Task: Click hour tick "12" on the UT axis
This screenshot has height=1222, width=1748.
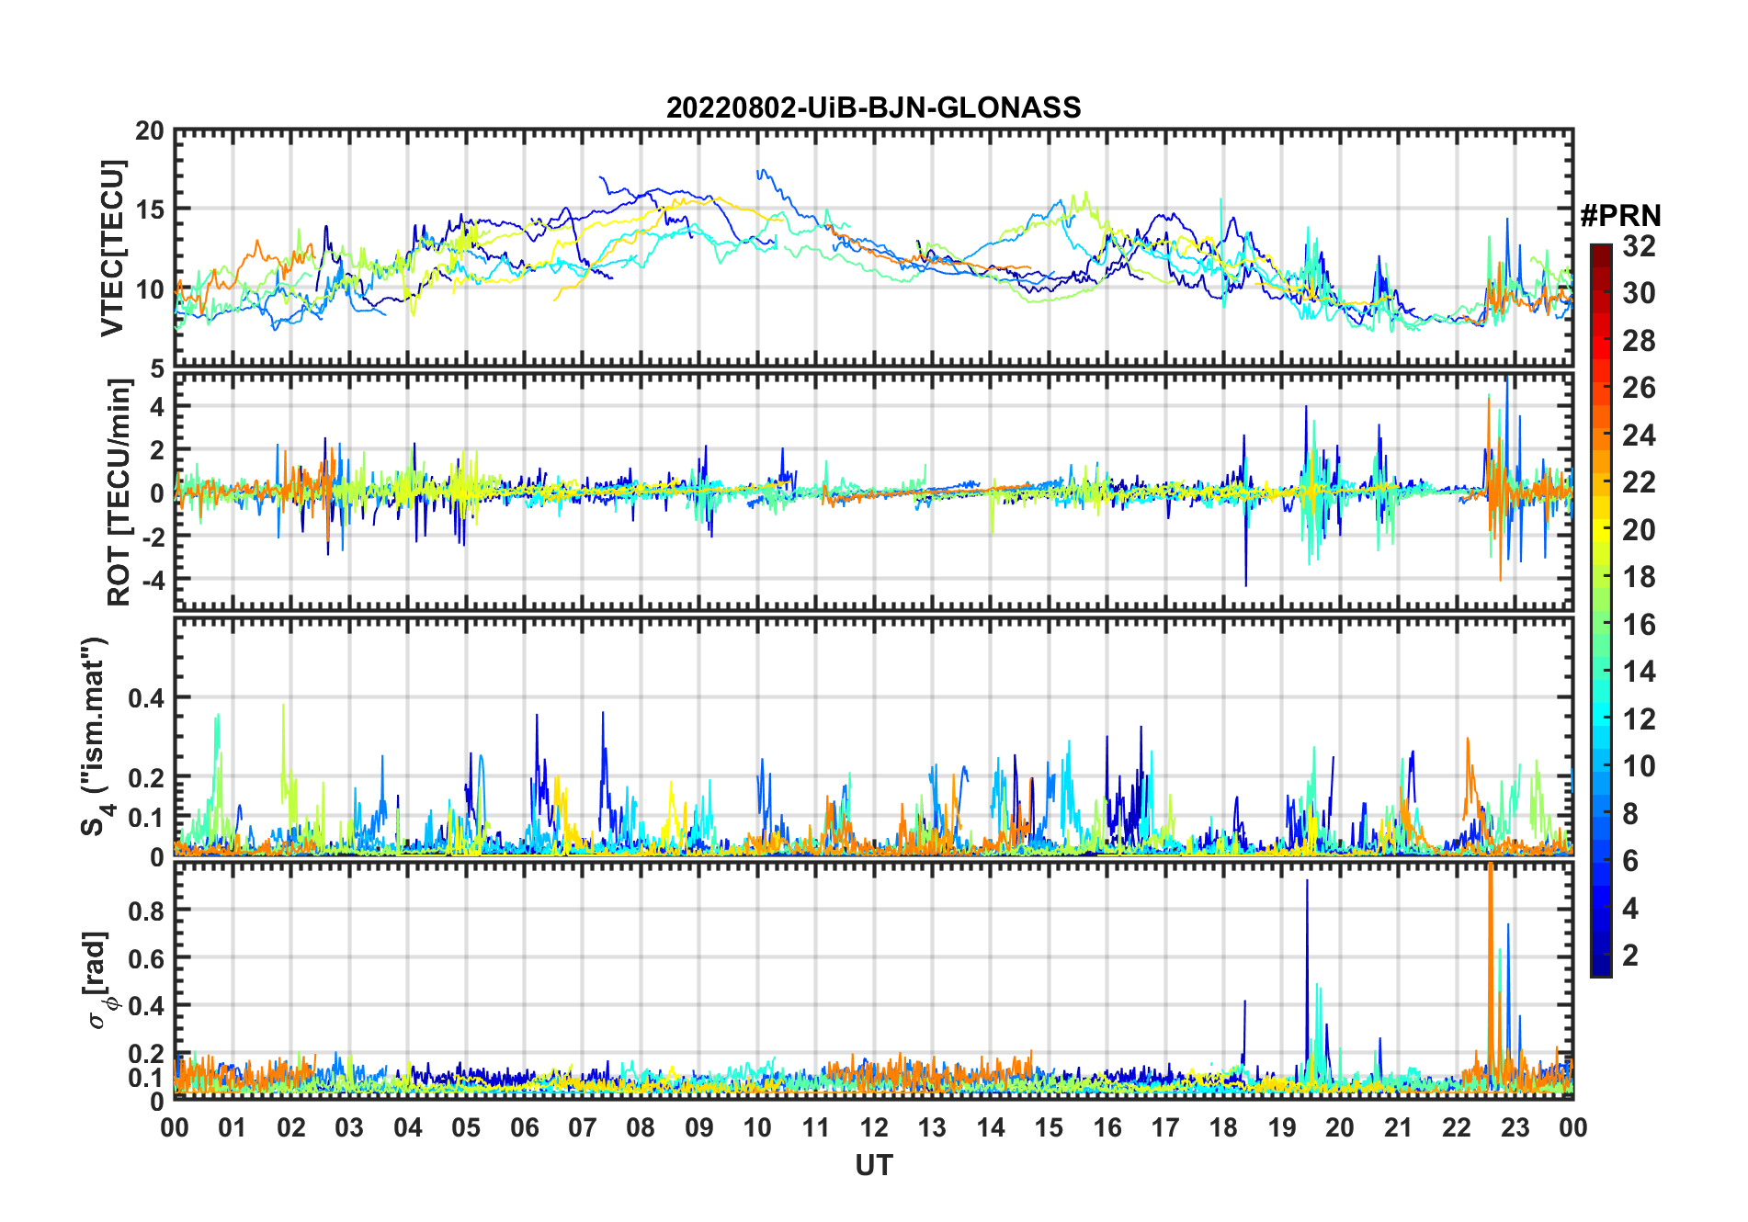Action: tap(874, 1127)
